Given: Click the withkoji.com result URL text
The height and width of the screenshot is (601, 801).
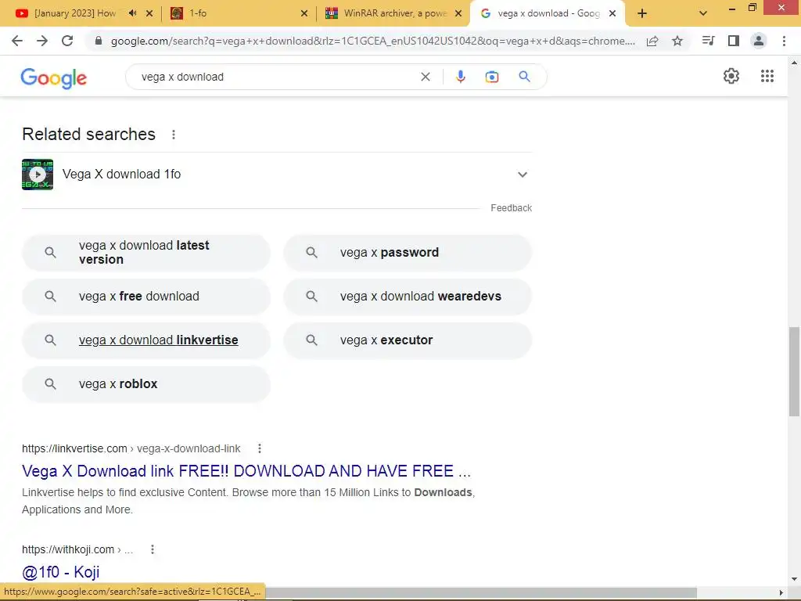Looking at the screenshot, I should point(77,549).
